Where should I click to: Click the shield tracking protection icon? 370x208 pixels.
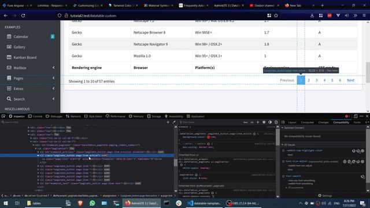click(60, 16)
